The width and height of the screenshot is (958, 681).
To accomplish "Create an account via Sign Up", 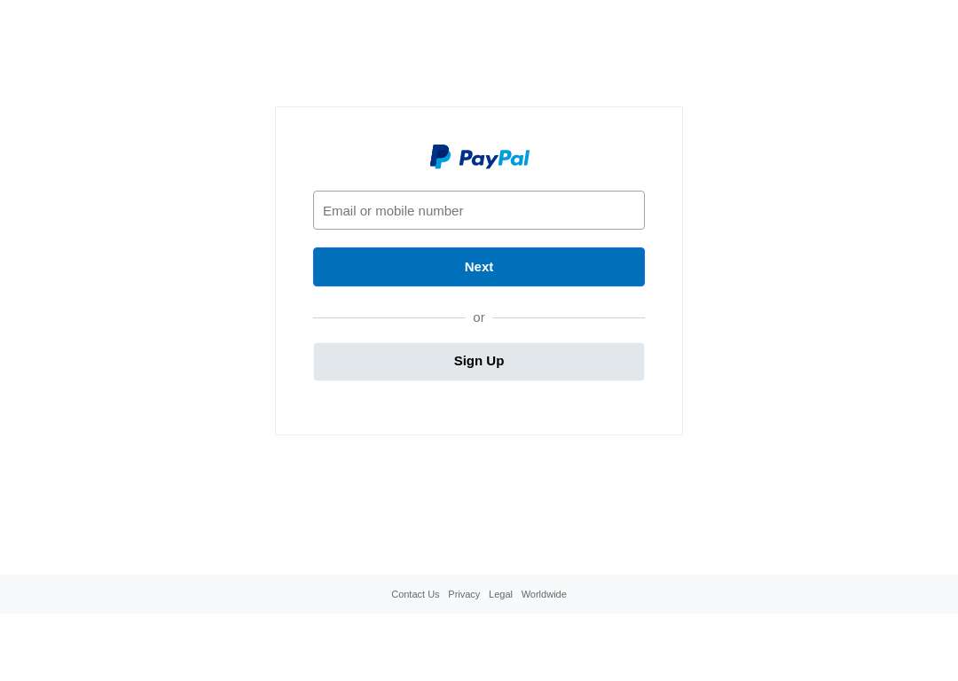I will tap(478, 362).
